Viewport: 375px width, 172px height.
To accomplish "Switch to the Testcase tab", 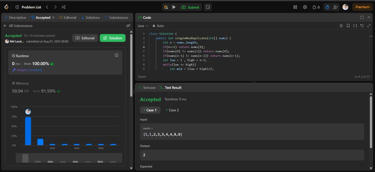I will click(147, 88).
